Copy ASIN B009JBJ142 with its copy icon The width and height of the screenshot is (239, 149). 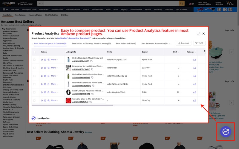coord(91,102)
